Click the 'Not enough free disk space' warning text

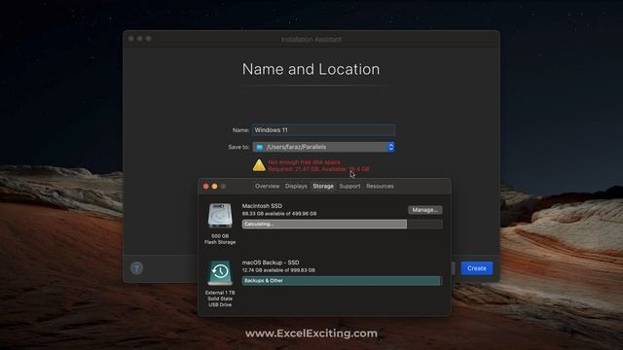tap(305, 162)
